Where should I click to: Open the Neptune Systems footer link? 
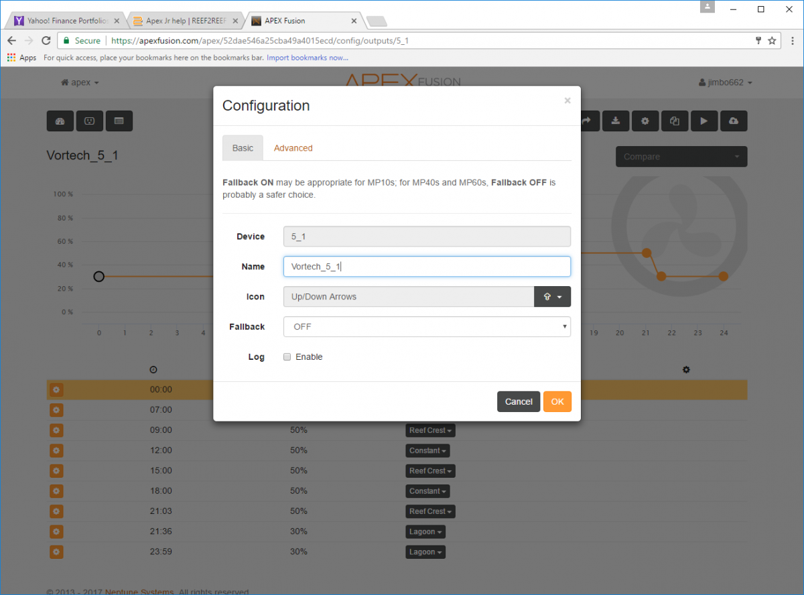[x=139, y=592]
